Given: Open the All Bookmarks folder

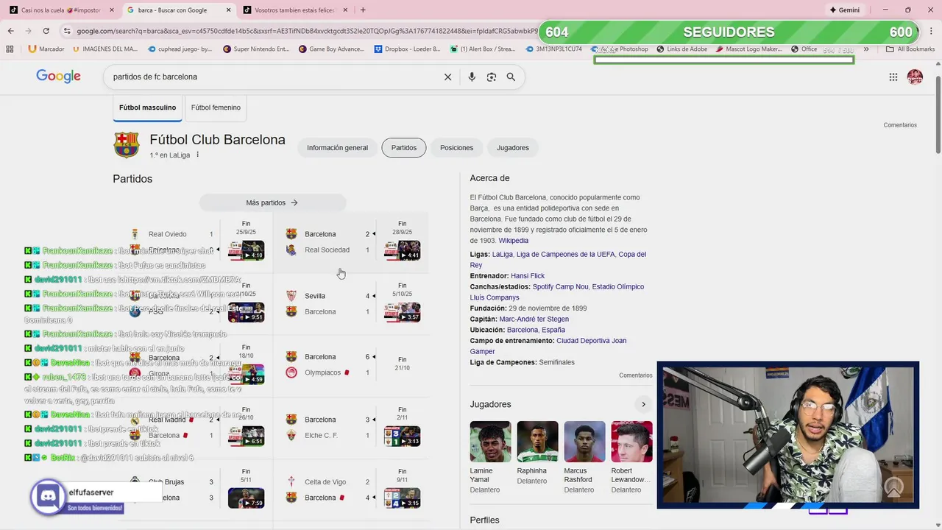Looking at the screenshot, I should point(910,49).
